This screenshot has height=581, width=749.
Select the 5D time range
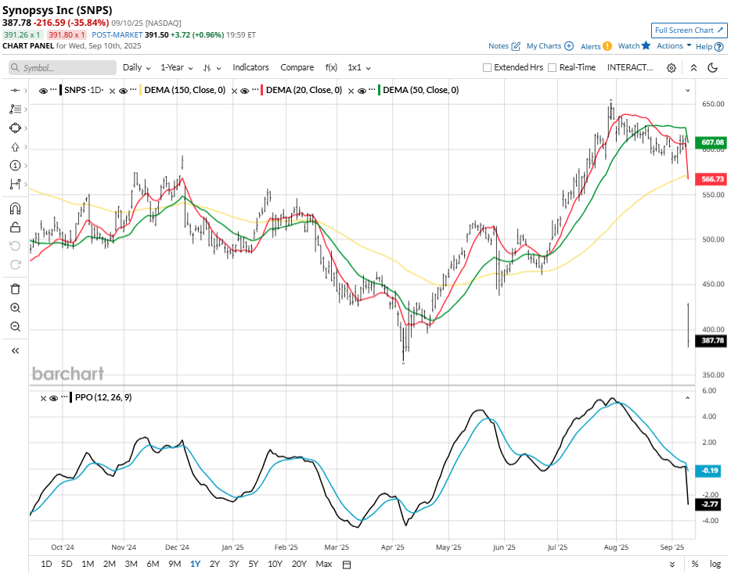(x=67, y=564)
